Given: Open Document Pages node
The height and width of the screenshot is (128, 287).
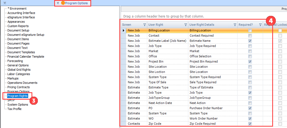Looking at the screenshot, I should [x=18, y=44].
